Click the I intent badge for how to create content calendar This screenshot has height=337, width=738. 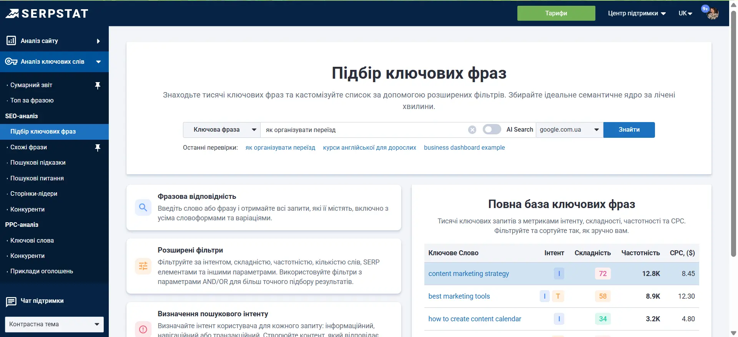pos(559,319)
